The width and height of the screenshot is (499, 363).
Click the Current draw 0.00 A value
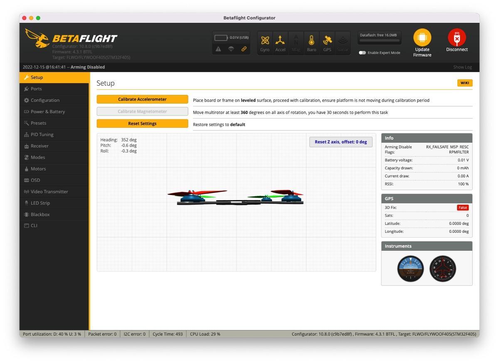pos(463,176)
